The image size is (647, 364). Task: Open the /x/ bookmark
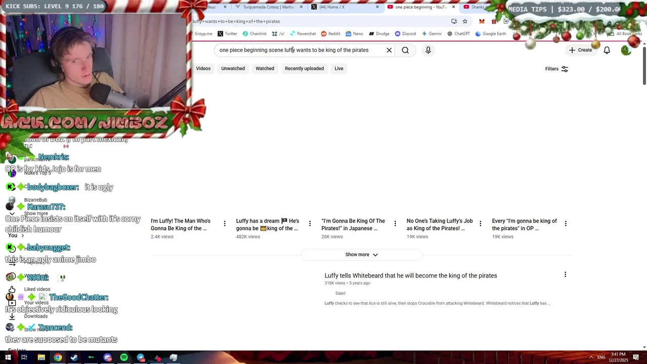pos(278,34)
